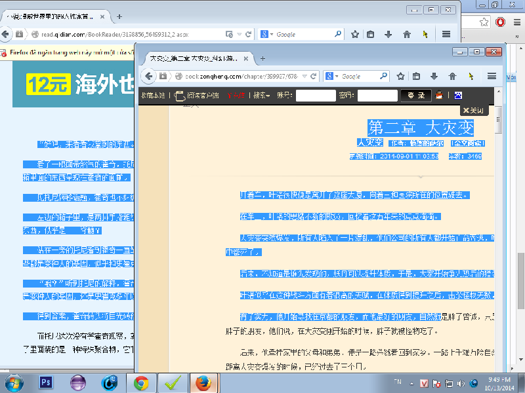This screenshot has height=393, width=525.
Task: Reload the zongheng.com chapter page
Action: coord(313,75)
